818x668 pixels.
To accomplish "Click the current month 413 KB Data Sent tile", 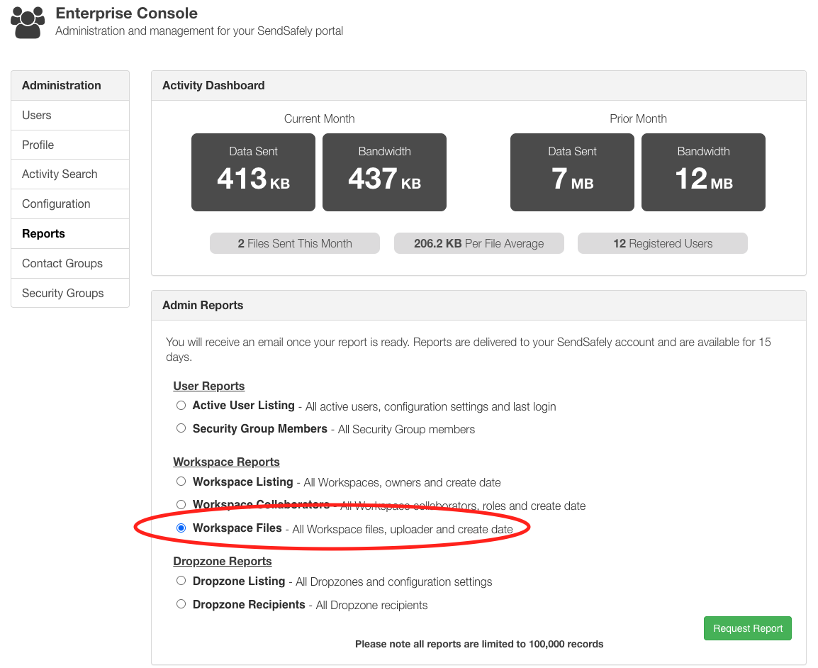I will (254, 172).
